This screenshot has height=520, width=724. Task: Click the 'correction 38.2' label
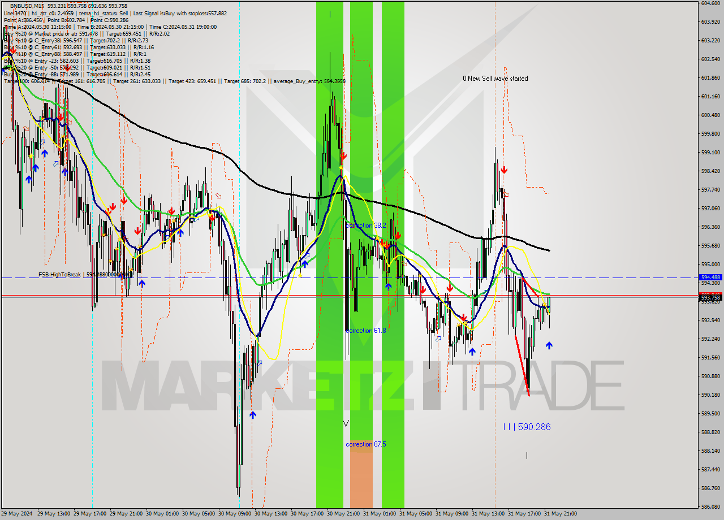(x=366, y=225)
